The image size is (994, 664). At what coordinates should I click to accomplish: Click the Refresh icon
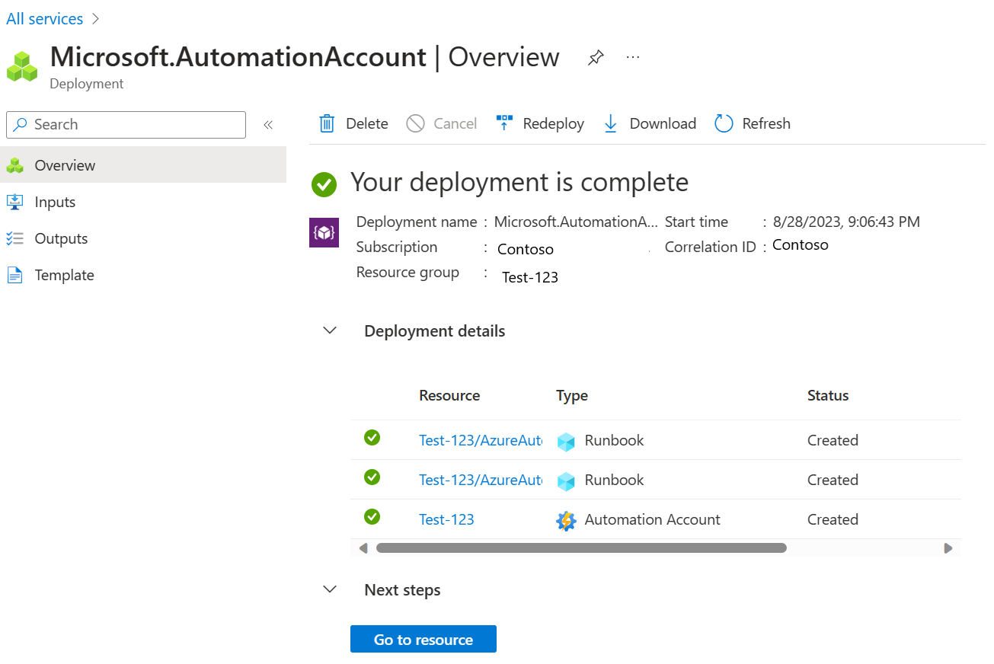(722, 123)
